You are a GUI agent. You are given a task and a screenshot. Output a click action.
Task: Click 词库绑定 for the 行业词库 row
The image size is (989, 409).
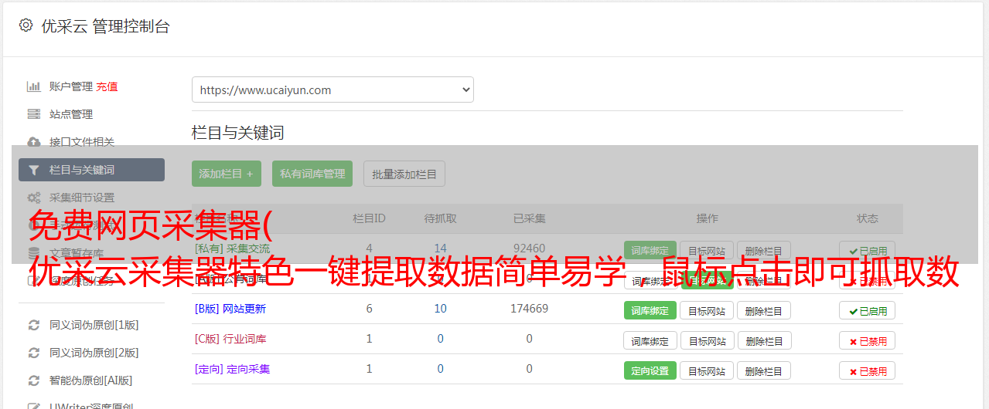pyautogui.click(x=650, y=340)
